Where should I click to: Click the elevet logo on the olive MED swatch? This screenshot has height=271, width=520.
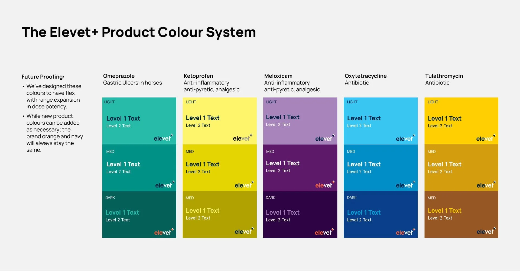point(244,231)
